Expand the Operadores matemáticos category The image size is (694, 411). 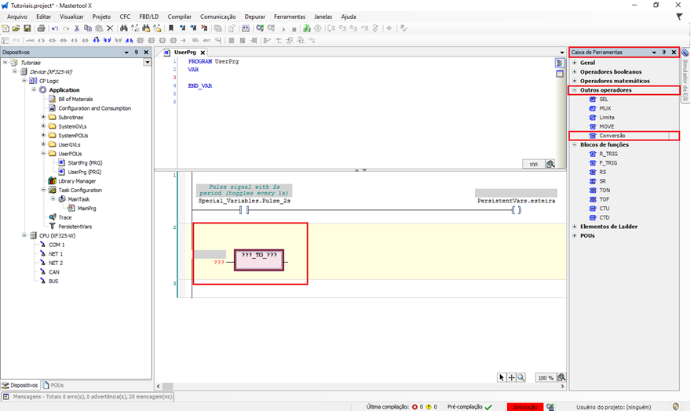575,81
